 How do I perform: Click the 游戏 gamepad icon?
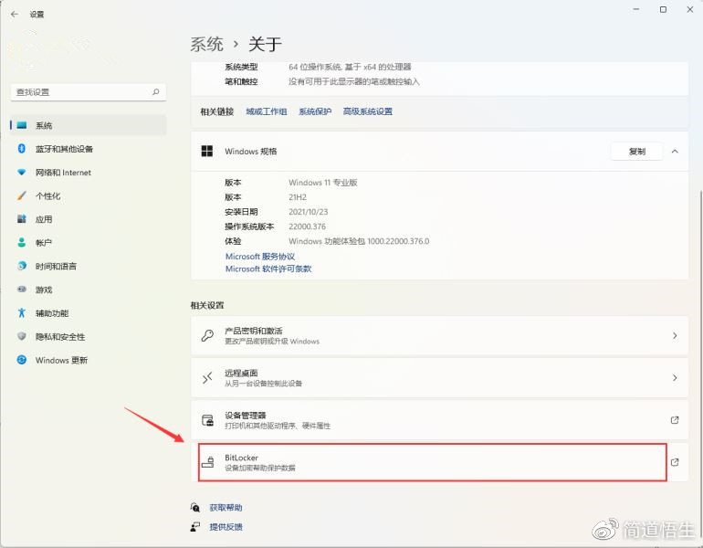[x=22, y=290]
